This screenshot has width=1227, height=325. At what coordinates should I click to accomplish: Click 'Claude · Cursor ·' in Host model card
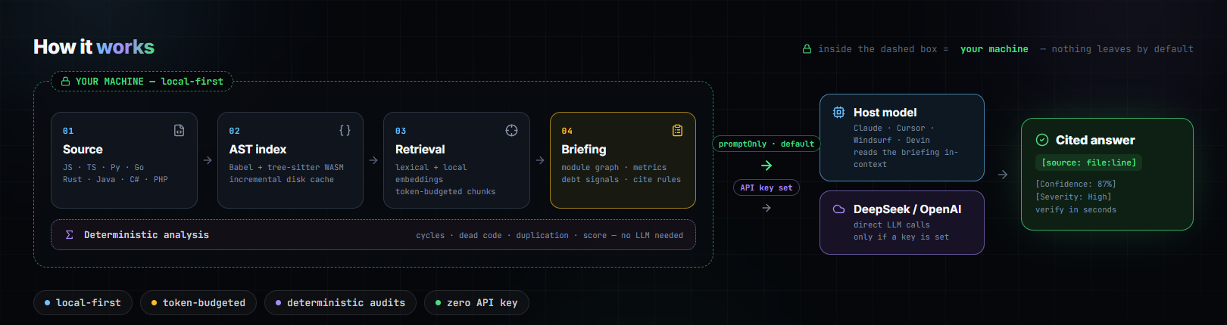[894, 128]
